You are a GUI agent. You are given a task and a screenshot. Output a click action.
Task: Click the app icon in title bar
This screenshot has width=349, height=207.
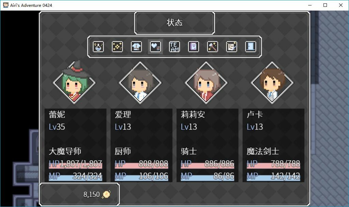coord(6,5)
